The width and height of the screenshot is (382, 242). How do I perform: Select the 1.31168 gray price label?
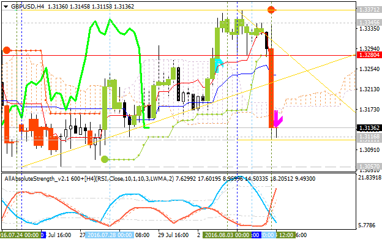pyautogui.click(x=369, y=136)
